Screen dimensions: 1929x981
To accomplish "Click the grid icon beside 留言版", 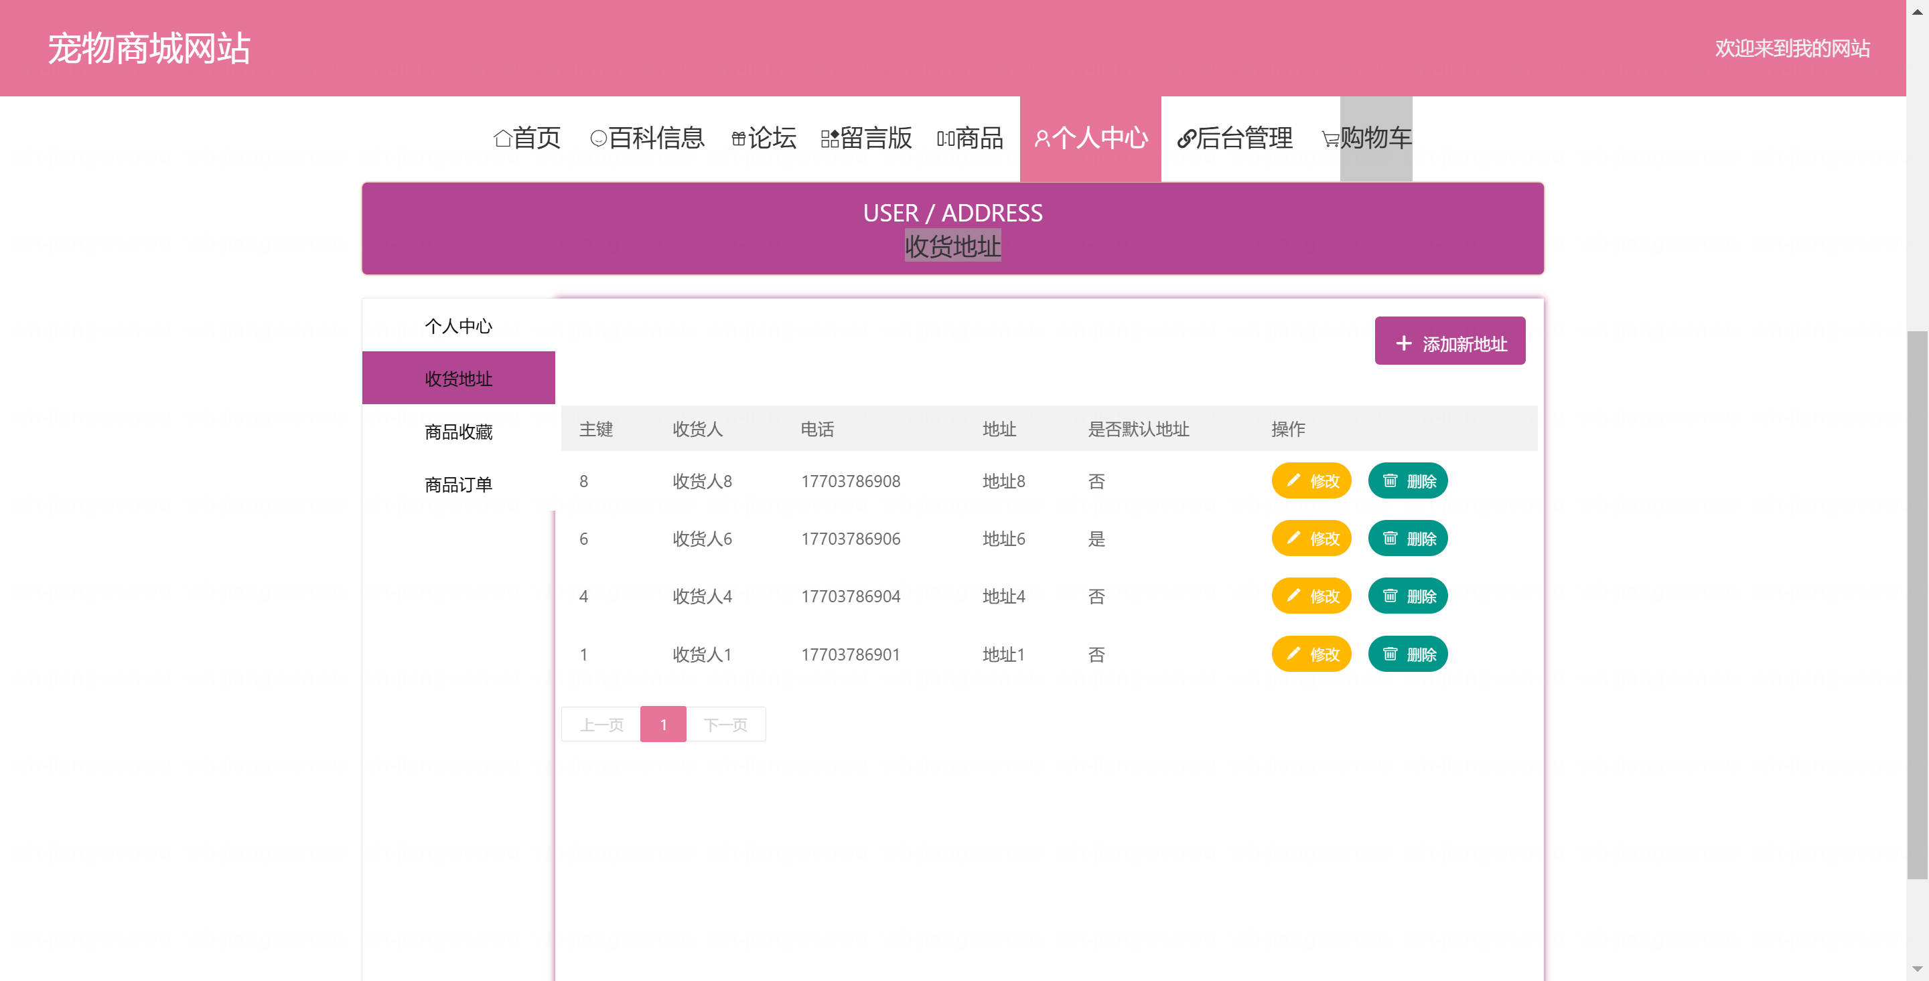I will tap(830, 139).
